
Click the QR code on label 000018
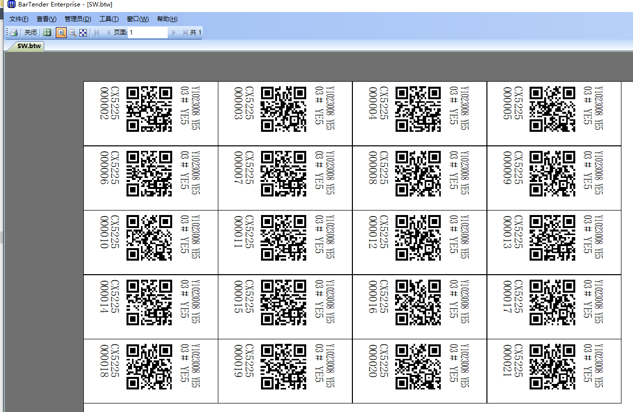point(149,366)
